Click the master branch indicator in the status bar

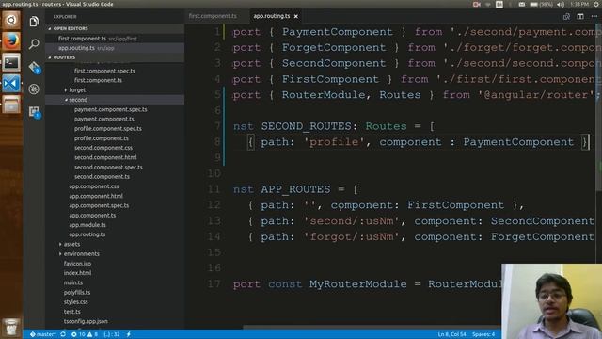point(42,334)
